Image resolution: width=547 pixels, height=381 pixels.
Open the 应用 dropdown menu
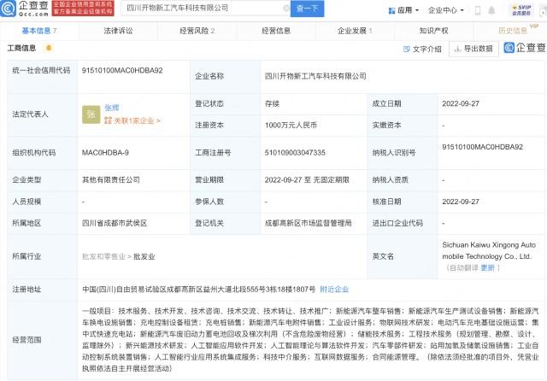(403, 10)
